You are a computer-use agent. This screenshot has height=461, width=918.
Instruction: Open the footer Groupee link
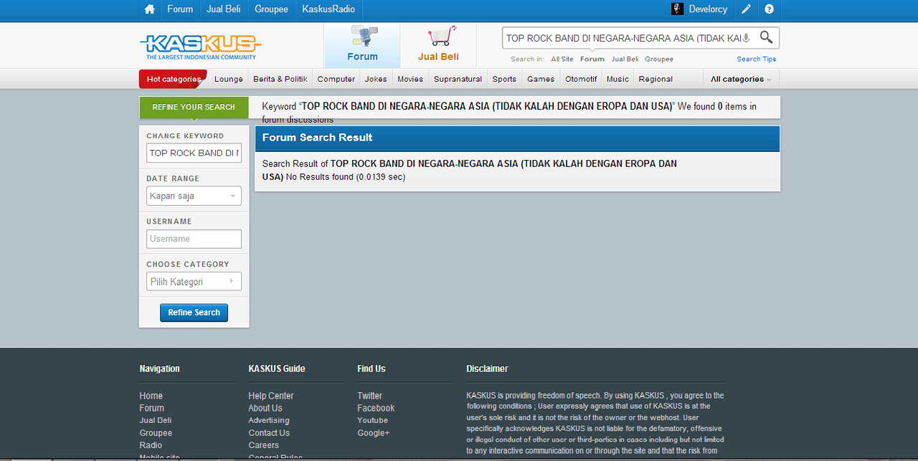tap(156, 433)
